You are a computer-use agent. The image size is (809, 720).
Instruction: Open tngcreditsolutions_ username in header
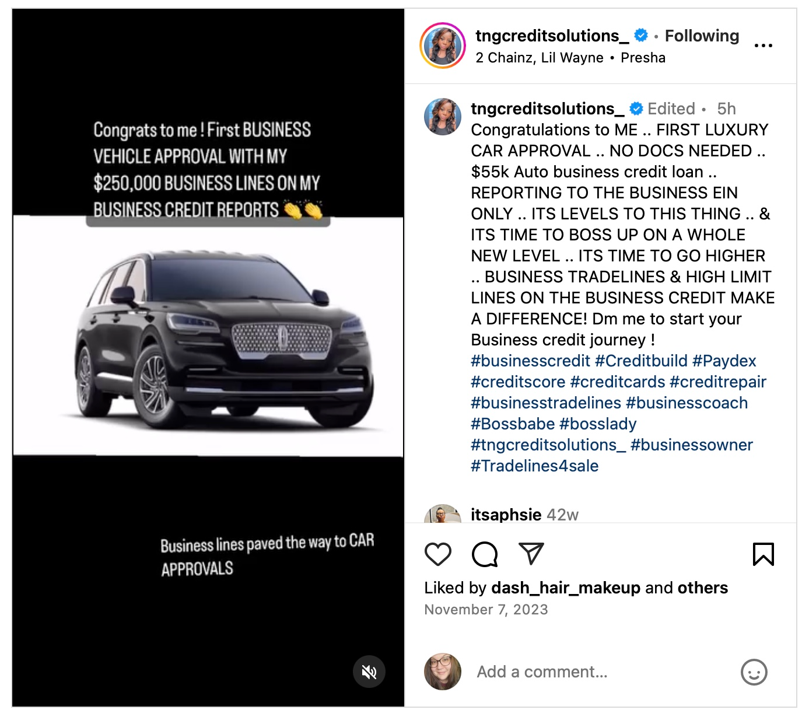[x=552, y=36]
